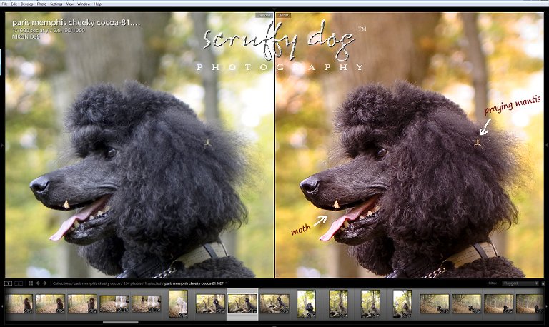Select the highlighted filmstrip thumbnail
Viewport: 549px width, 327px height.
(242, 303)
